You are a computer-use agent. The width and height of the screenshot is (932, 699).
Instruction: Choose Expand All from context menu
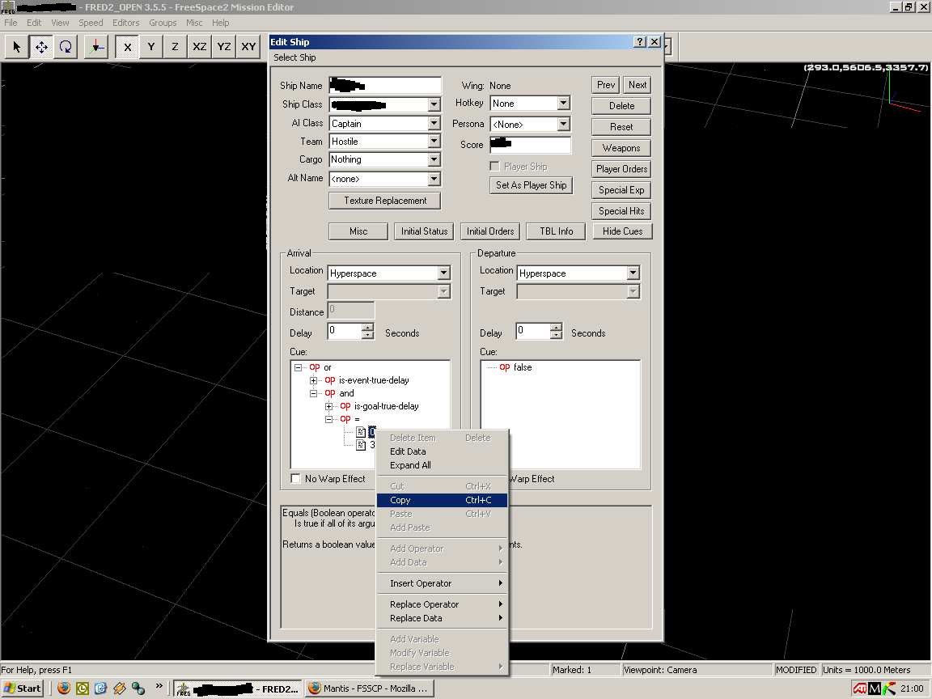coord(442,465)
